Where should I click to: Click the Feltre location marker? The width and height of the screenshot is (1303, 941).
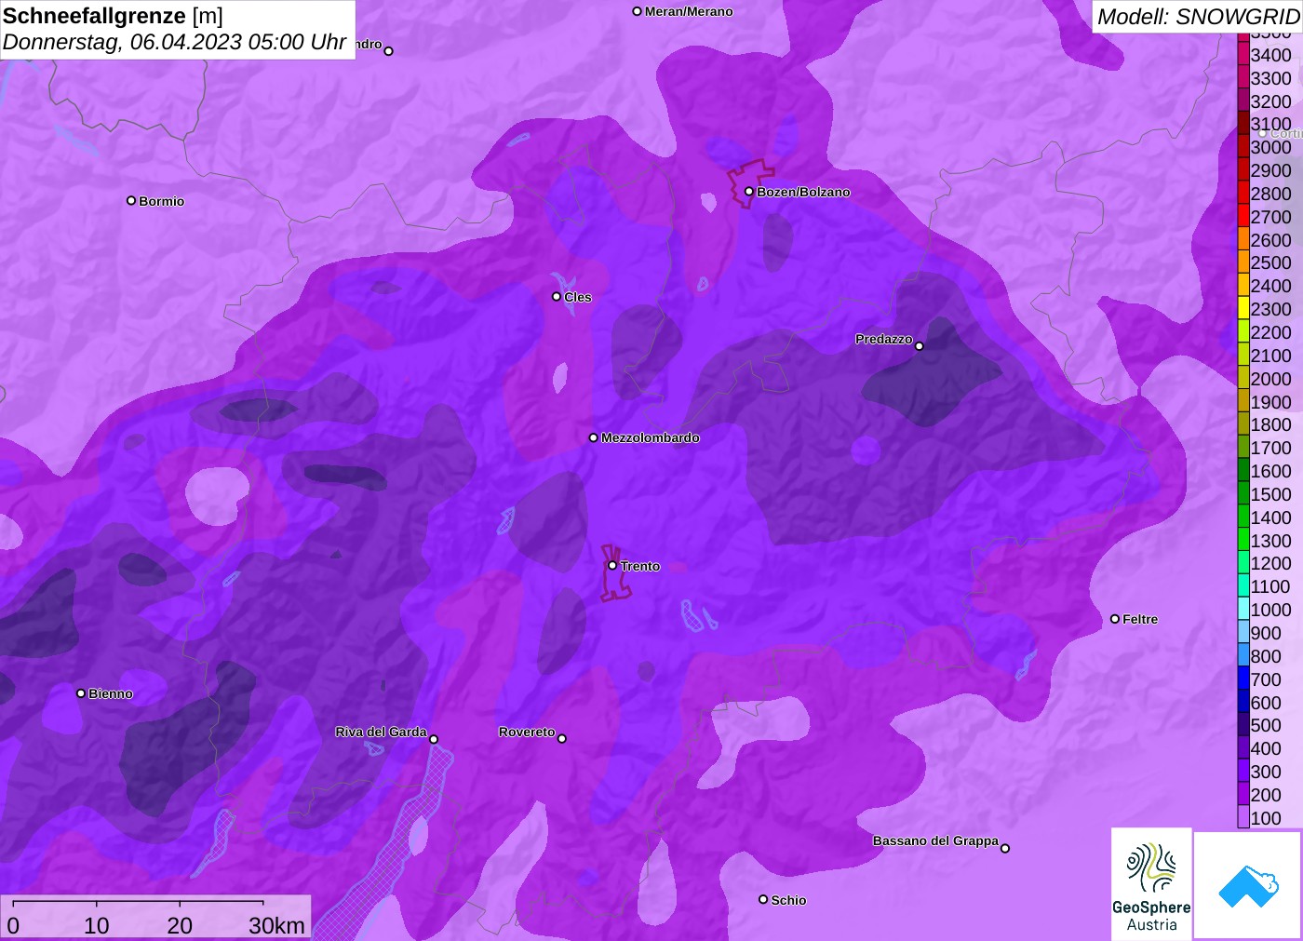coord(1115,619)
